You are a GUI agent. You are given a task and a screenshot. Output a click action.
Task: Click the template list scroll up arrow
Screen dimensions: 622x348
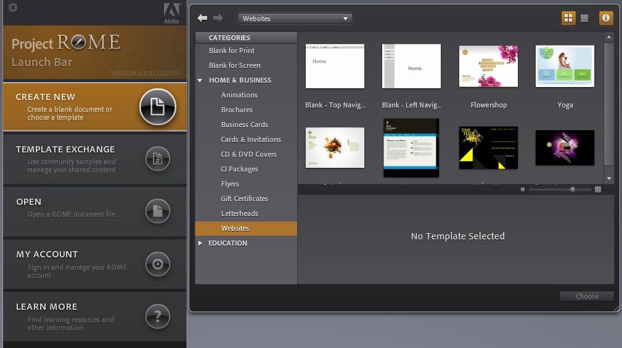click(x=609, y=37)
